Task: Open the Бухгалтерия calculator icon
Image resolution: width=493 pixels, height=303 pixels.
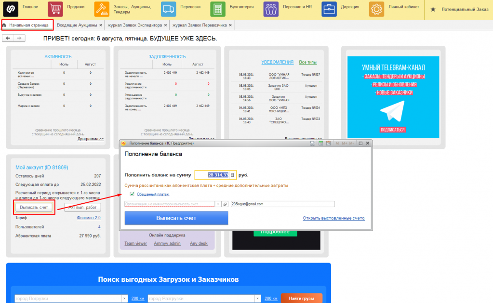Action: tap(217, 9)
